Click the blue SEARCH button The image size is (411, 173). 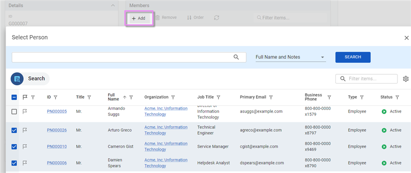pos(353,57)
